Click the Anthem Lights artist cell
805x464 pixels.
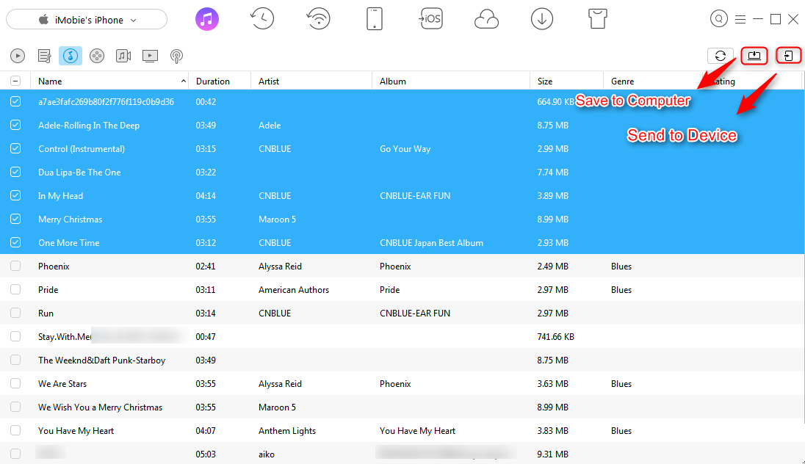click(287, 431)
